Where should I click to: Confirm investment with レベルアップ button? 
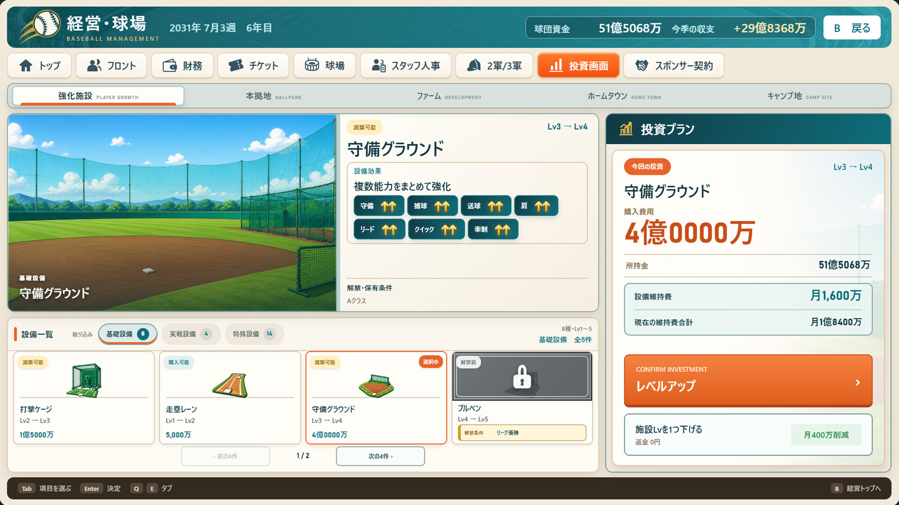(x=748, y=381)
